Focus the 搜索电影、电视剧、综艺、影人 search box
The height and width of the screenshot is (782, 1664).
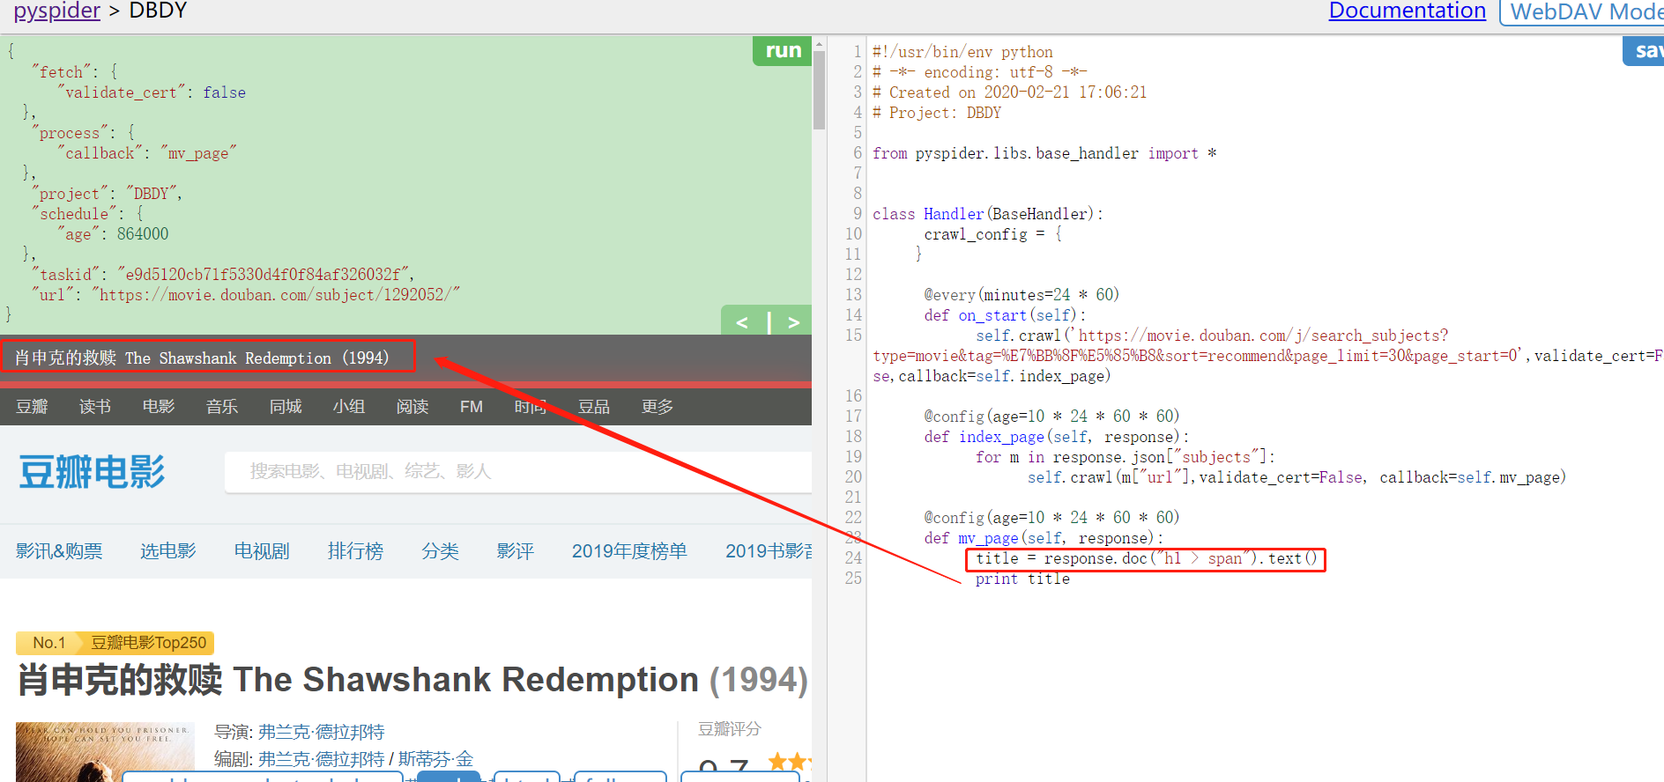pyautogui.click(x=518, y=472)
